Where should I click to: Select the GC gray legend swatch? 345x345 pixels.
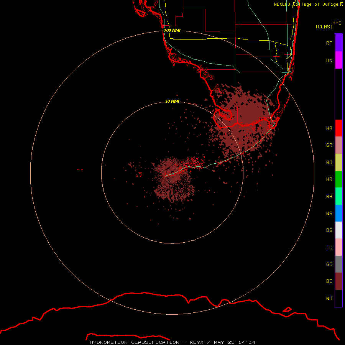[338, 264]
